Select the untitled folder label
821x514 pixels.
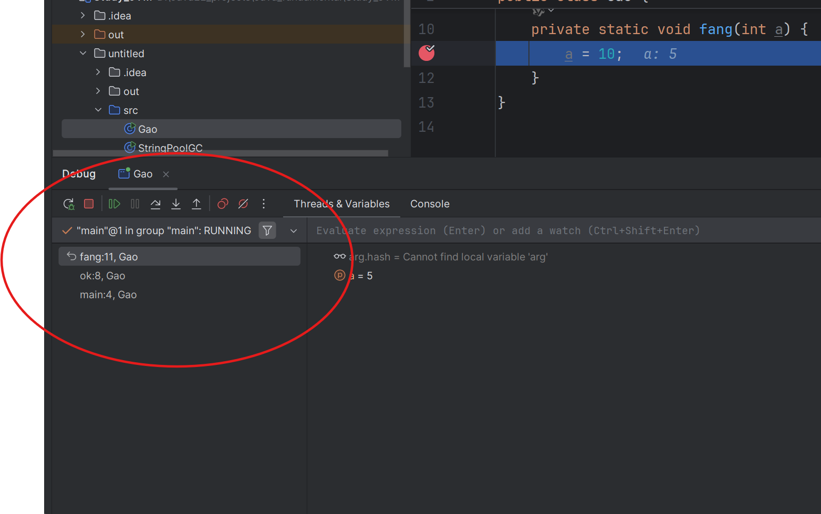click(126, 54)
